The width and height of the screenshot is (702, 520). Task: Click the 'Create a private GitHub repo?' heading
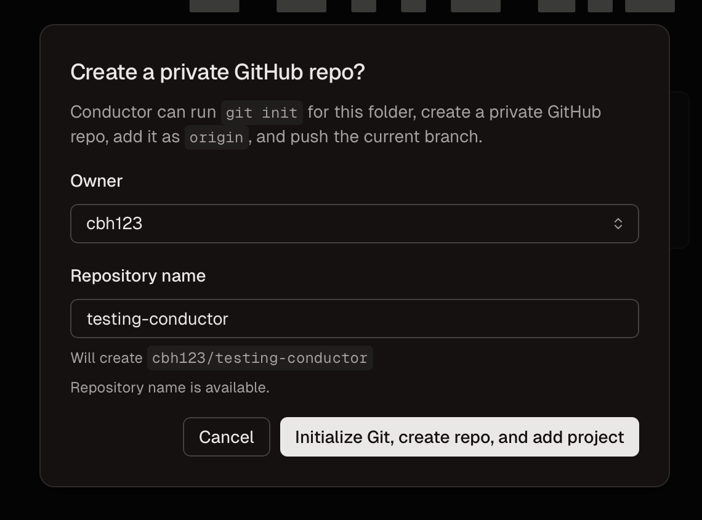click(x=217, y=72)
